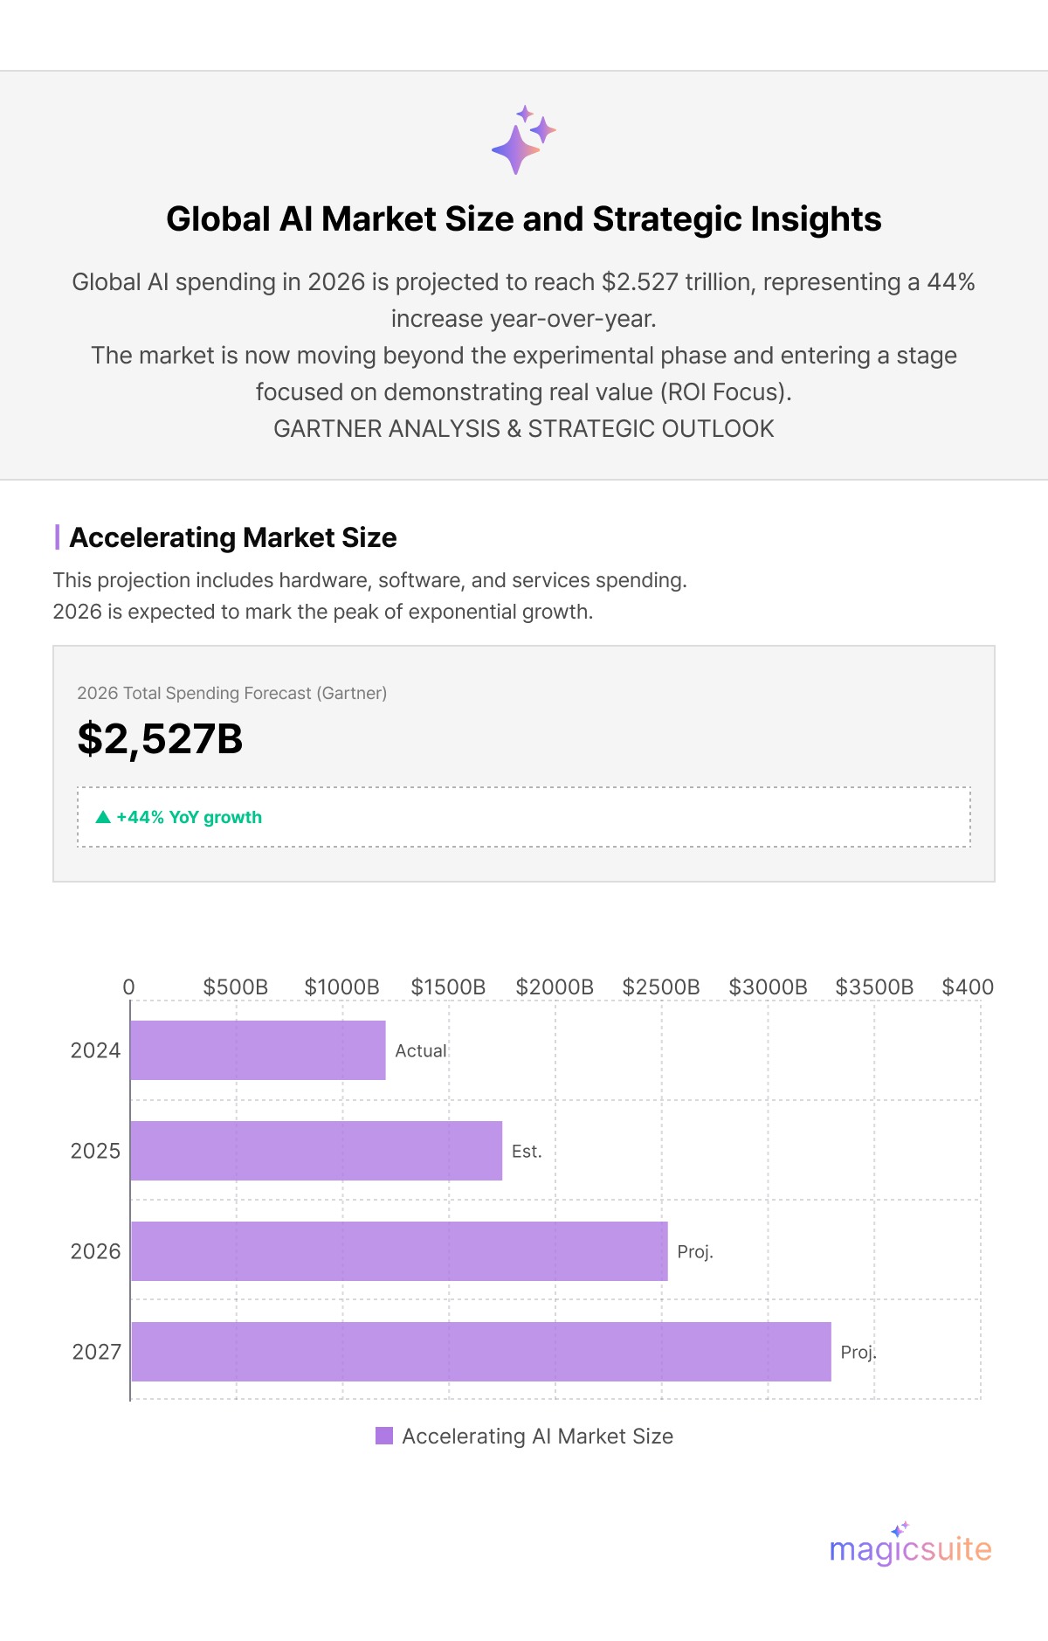The height and width of the screenshot is (1641, 1048).
Task: Click the Global AI Market Size title
Action: [524, 219]
